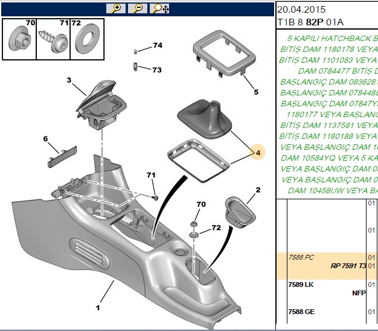Select the zoom and pan tool icon
Viewport: 378px width, 331px height.
[x=159, y=8]
